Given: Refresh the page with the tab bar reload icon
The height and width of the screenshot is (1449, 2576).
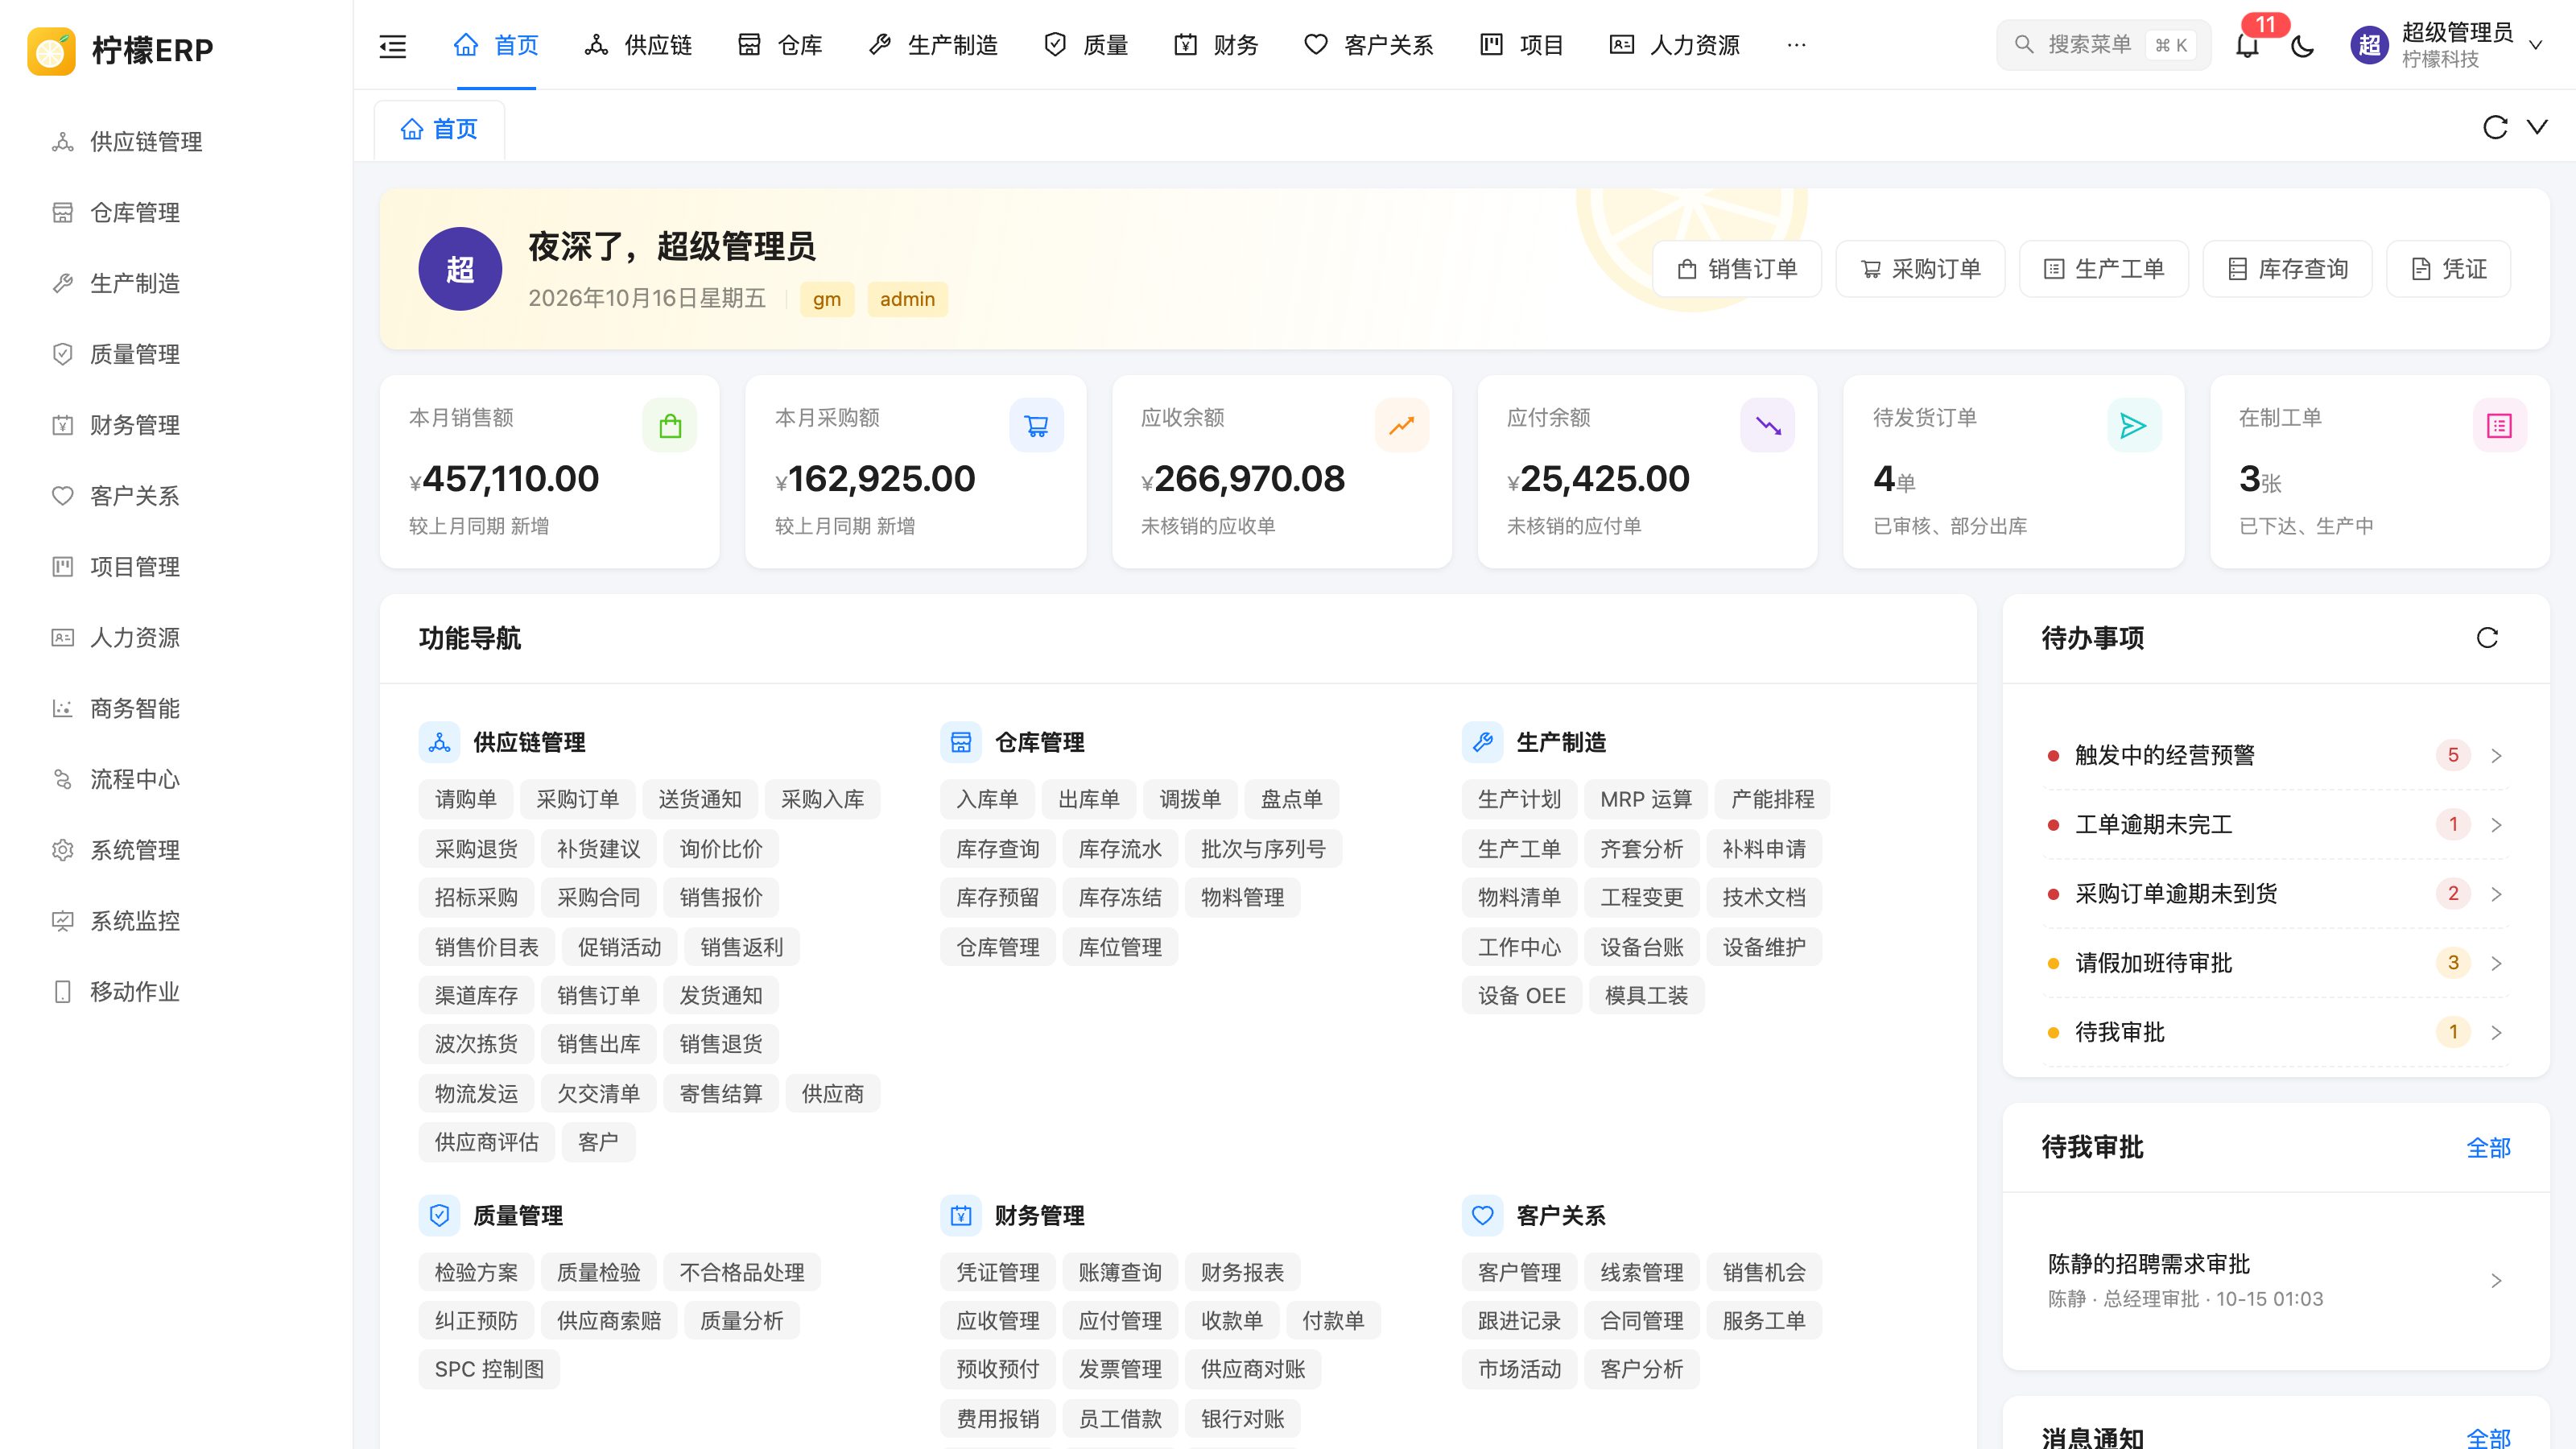Looking at the screenshot, I should [2495, 127].
